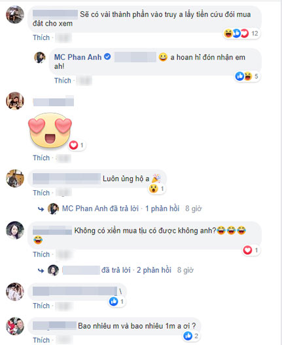The width and height of the screenshot is (282, 345).
Task: Click avatar of 'Không có xiền' commenter
Action: pos(15,230)
